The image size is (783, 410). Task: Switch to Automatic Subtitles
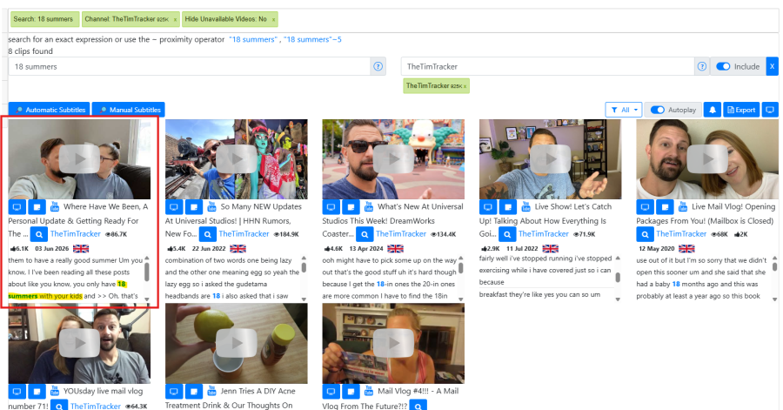49,110
